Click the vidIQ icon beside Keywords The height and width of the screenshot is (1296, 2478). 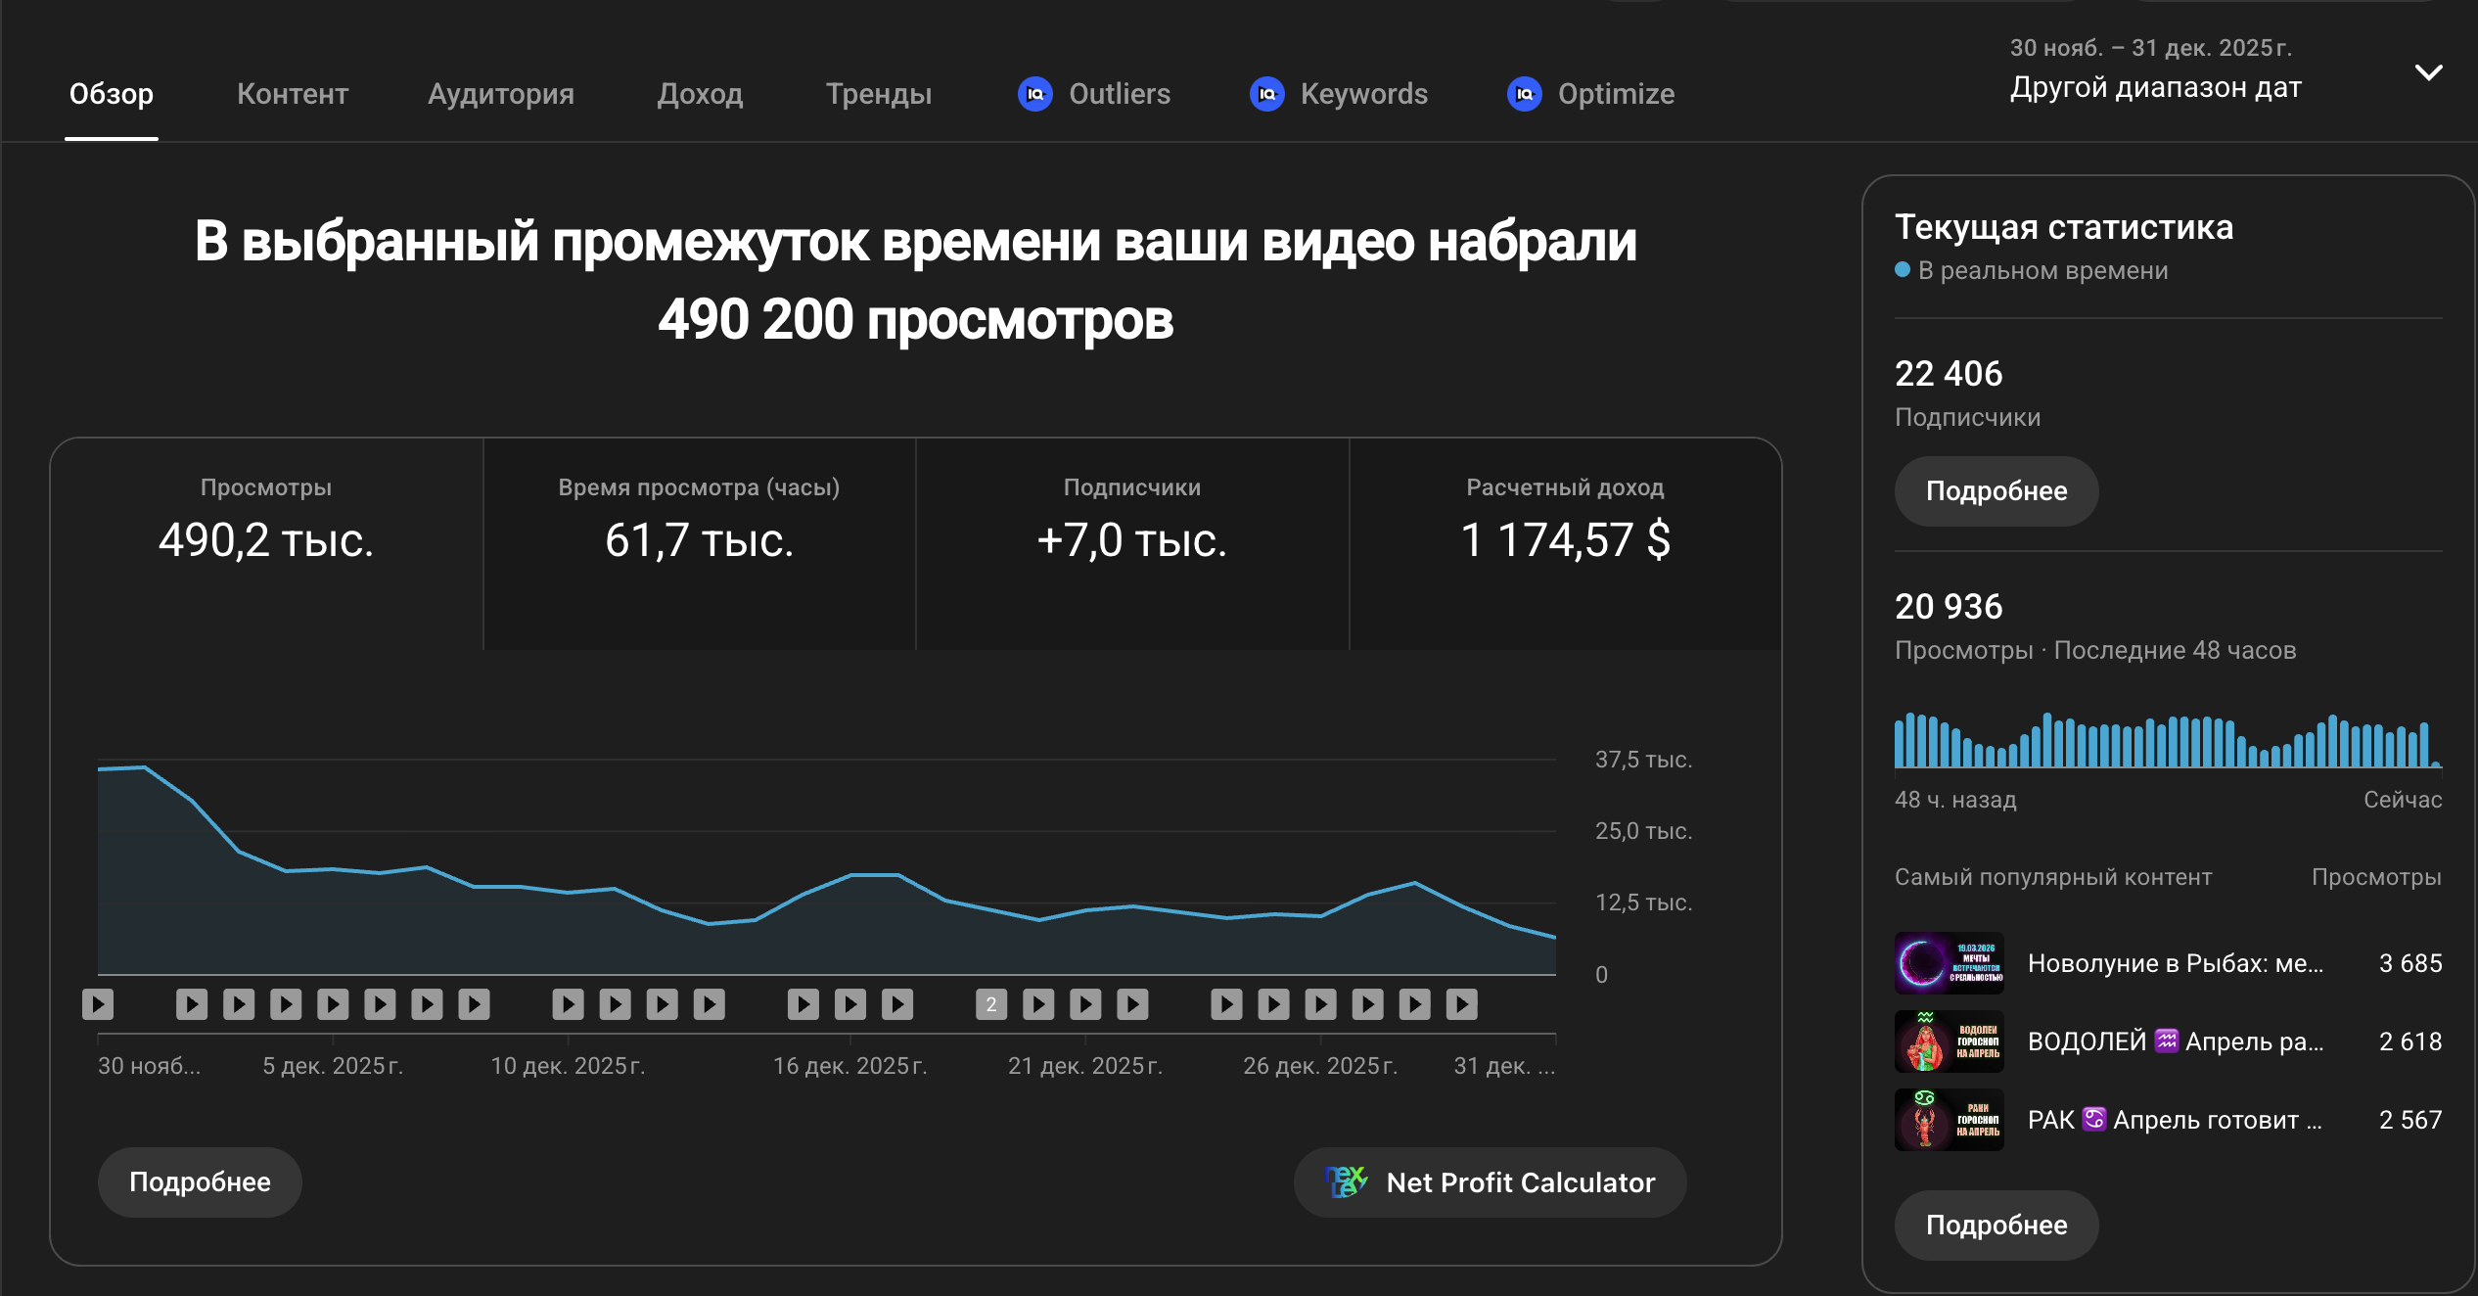[x=1266, y=94]
